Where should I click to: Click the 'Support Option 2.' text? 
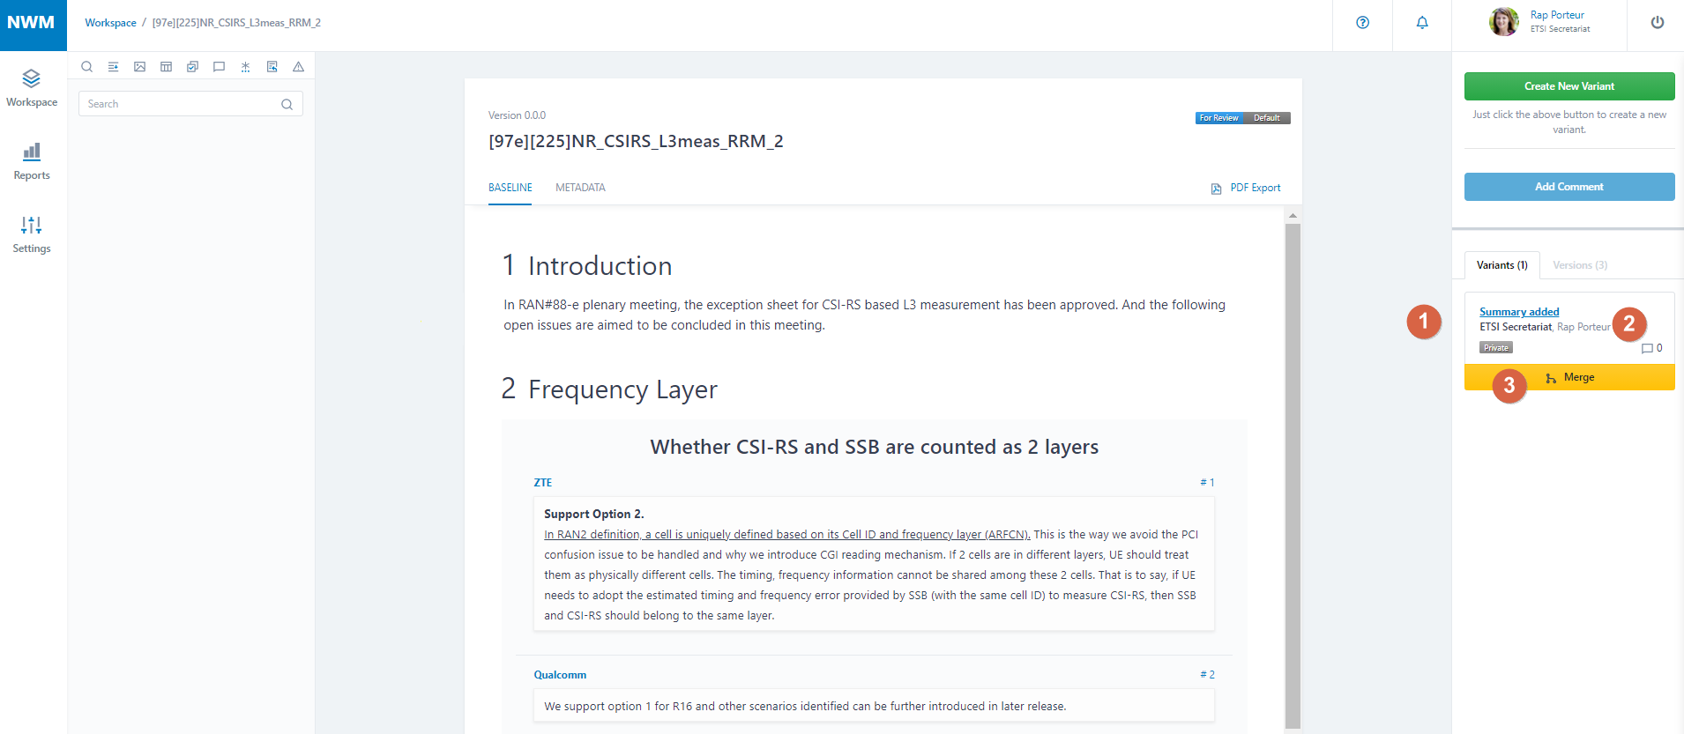(x=594, y=514)
